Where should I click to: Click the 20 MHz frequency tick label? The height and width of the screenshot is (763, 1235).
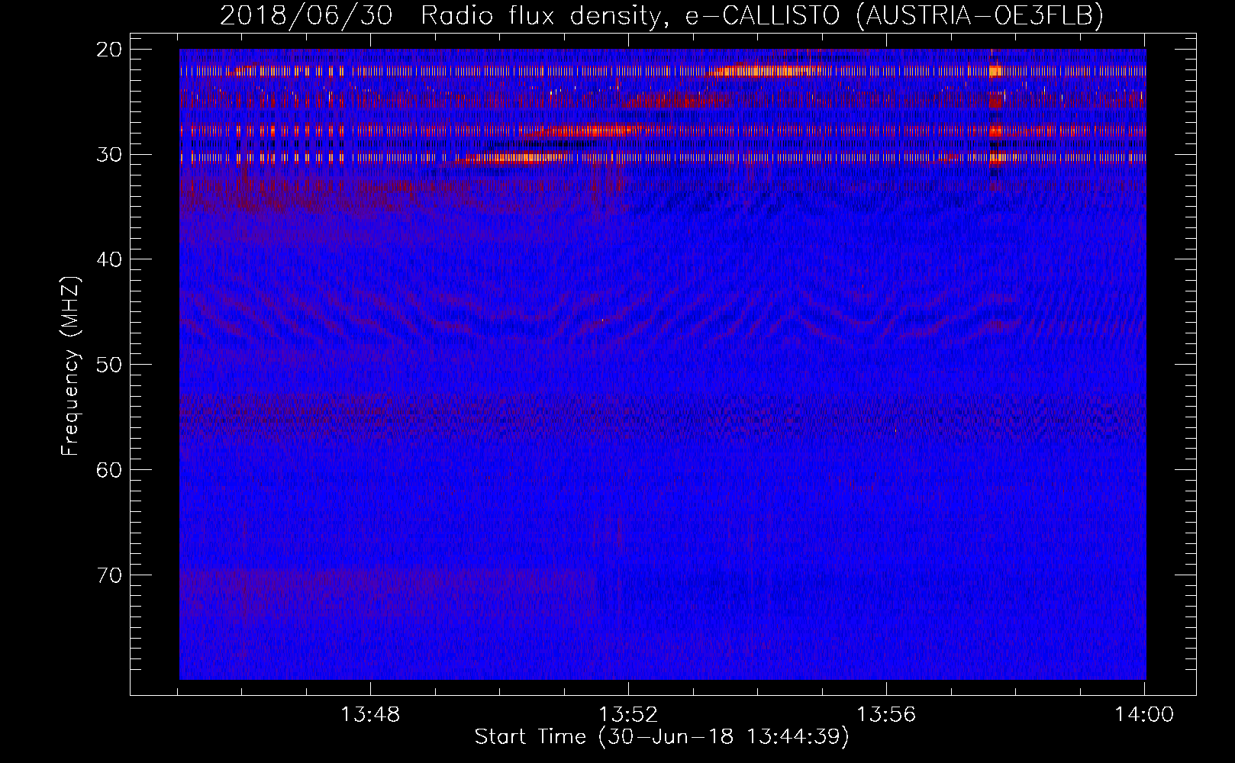click(110, 50)
